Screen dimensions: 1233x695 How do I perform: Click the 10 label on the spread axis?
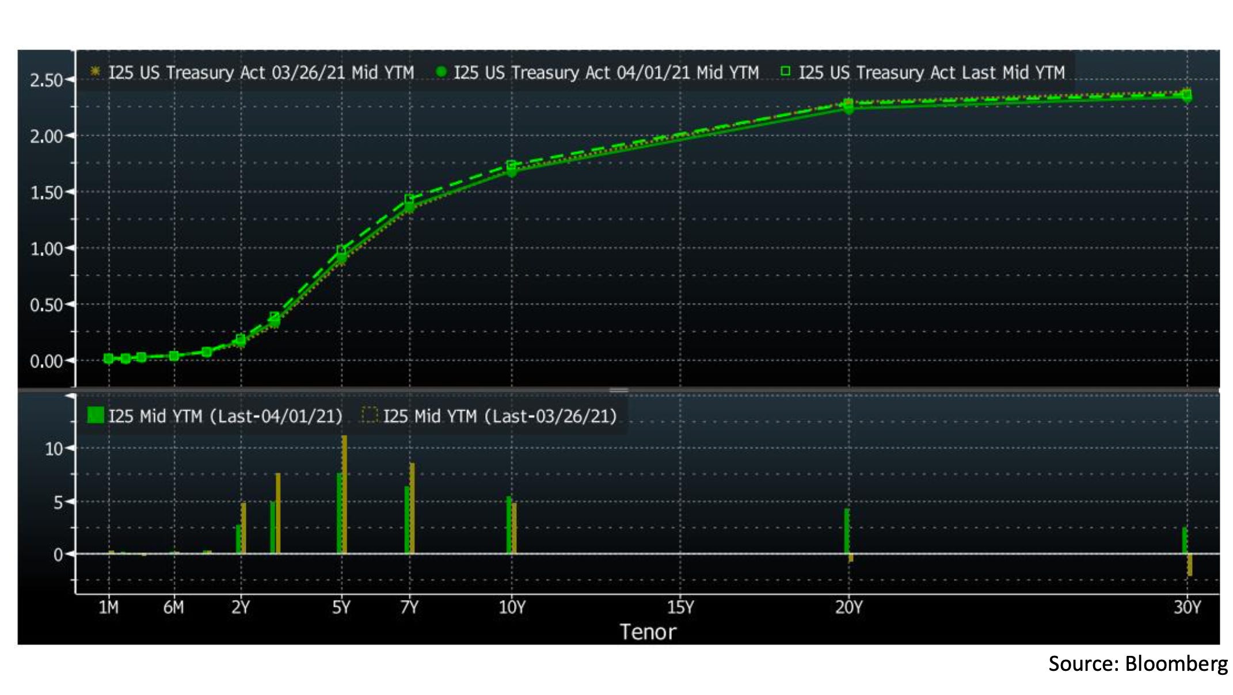(54, 449)
